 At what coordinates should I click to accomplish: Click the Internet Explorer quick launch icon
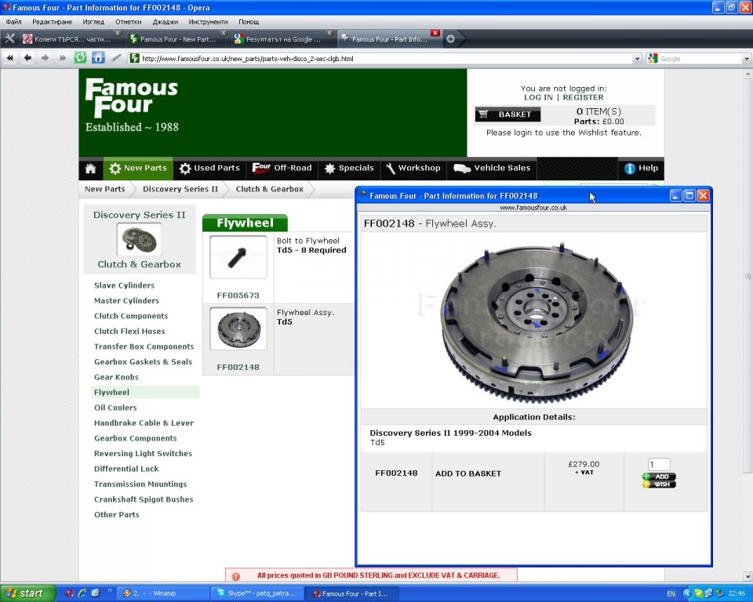[x=82, y=593]
